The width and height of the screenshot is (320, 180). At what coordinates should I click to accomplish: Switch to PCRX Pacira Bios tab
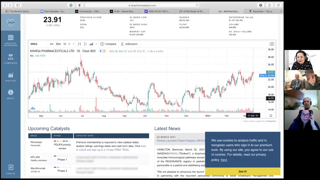click(x=122, y=11)
